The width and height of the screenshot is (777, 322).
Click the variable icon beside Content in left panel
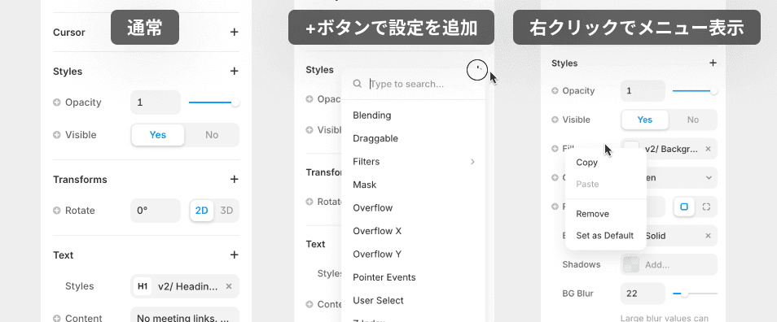pyautogui.click(x=57, y=318)
